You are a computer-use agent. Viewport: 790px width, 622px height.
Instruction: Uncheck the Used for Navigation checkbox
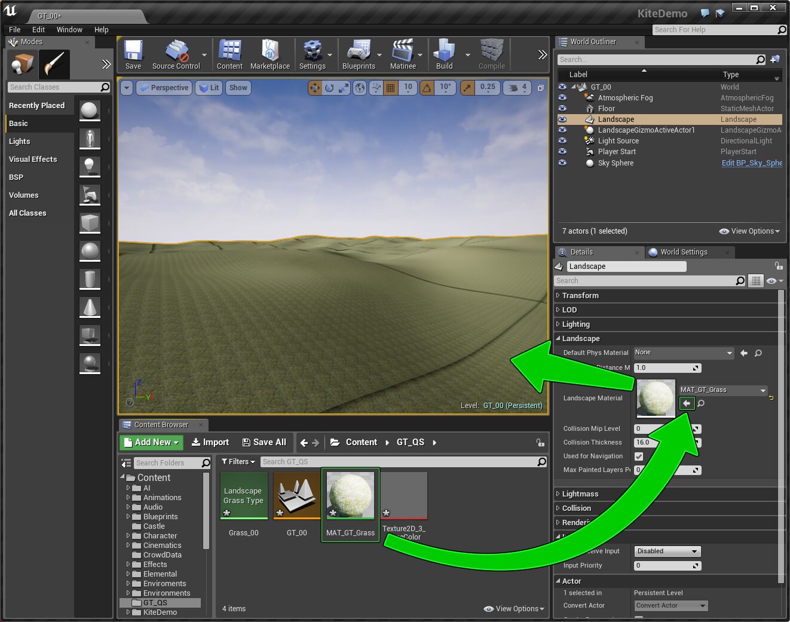click(639, 456)
